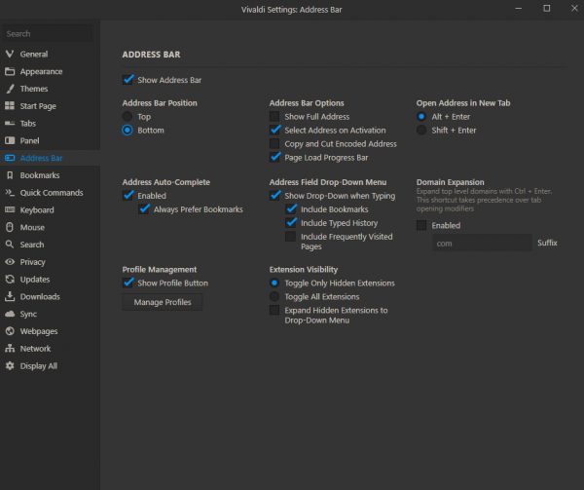584x490 pixels.
Task: Enable Expand Hidden Extensions to Drop-Down Menu
Action: 274,310
